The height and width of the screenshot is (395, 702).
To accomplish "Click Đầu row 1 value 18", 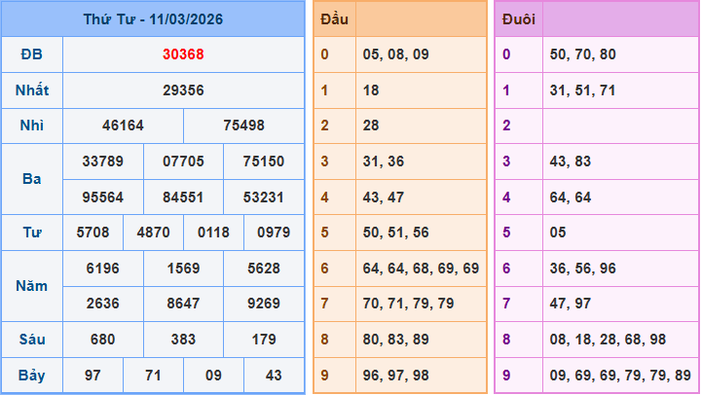I will pos(372,90).
